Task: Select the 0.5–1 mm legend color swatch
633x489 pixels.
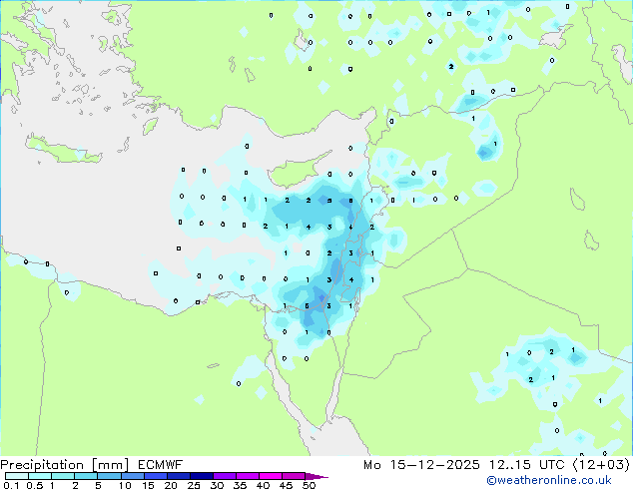Action: (40, 476)
